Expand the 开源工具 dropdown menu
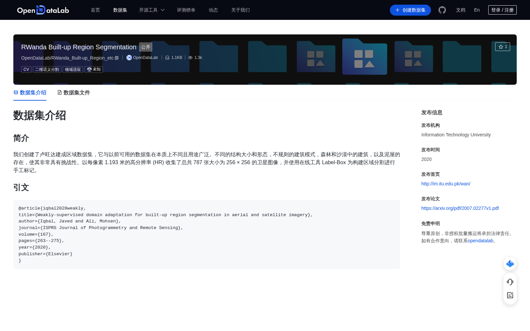This screenshot has width=530, height=331. [x=152, y=10]
